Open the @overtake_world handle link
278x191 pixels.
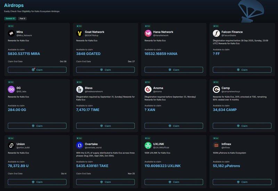[x=93, y=147]
